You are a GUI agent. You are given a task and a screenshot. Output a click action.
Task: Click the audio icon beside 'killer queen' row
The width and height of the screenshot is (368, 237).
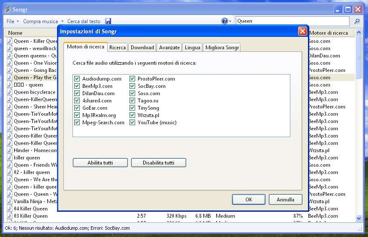(10, 158)
